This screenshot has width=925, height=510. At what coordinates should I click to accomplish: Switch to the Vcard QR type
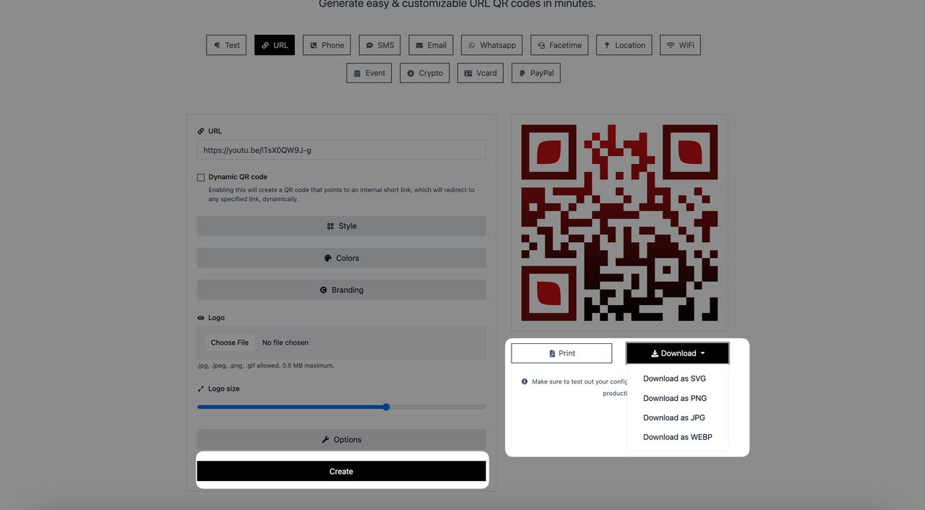tap(480, 73)
